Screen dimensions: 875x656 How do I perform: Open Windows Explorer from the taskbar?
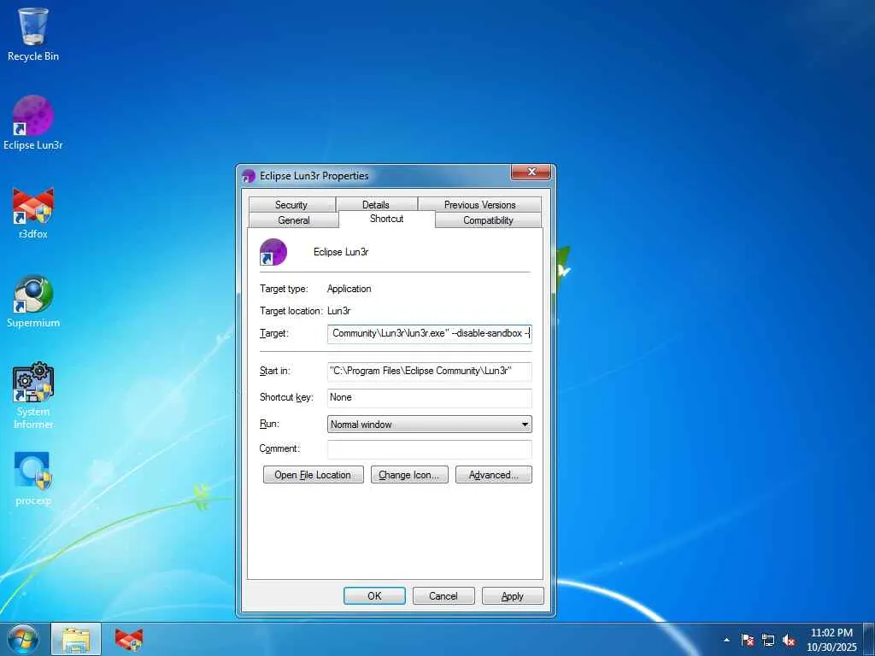pyautogui.click(x=76, y=639)
